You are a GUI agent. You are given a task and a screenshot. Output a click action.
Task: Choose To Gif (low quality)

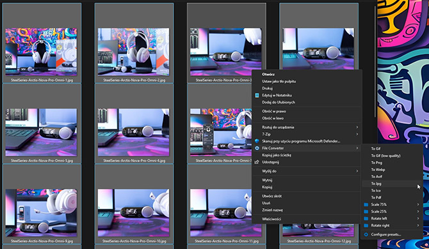tap(391, 156)
